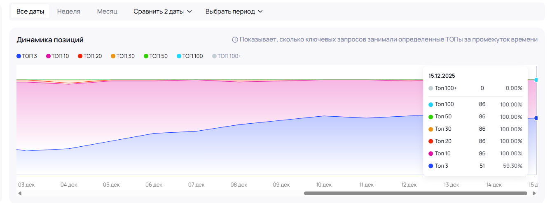
Task: Select the Все даты tab
Action: [30, 12]
